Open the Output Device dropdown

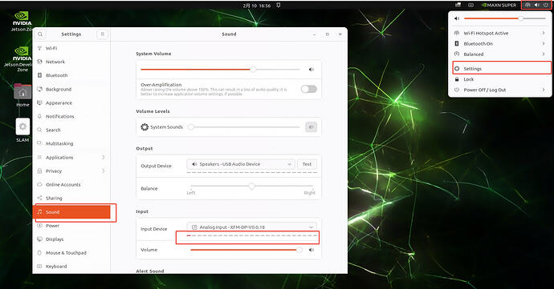point(241,164)
